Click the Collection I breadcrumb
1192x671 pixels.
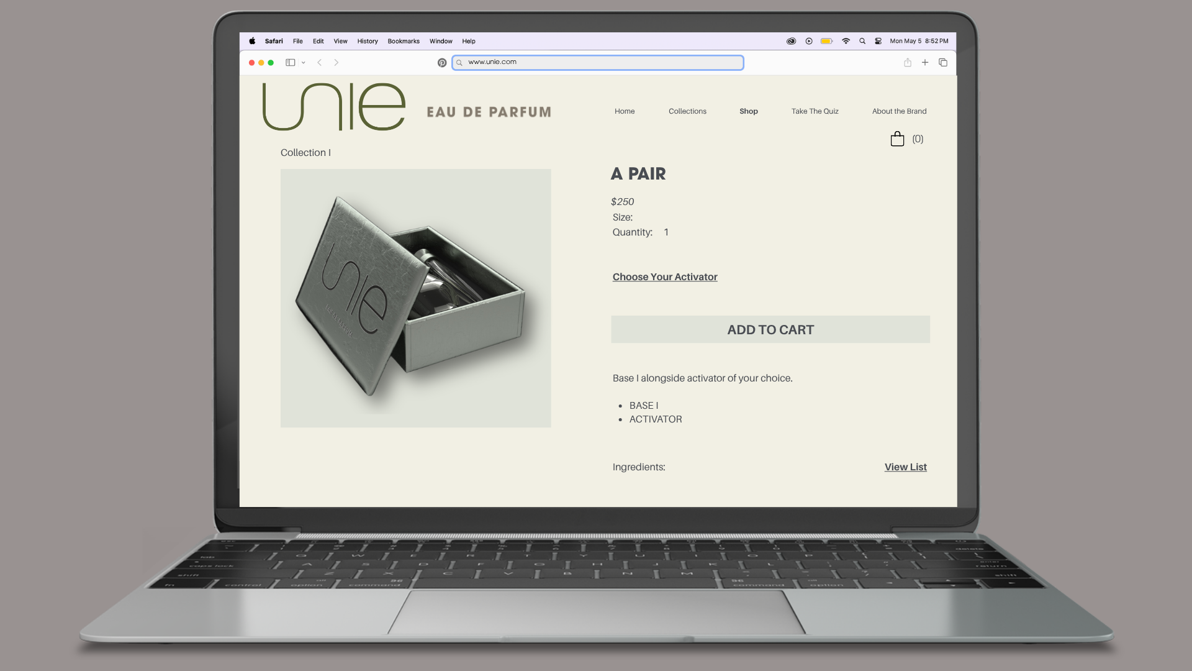[x=305, y=153]
